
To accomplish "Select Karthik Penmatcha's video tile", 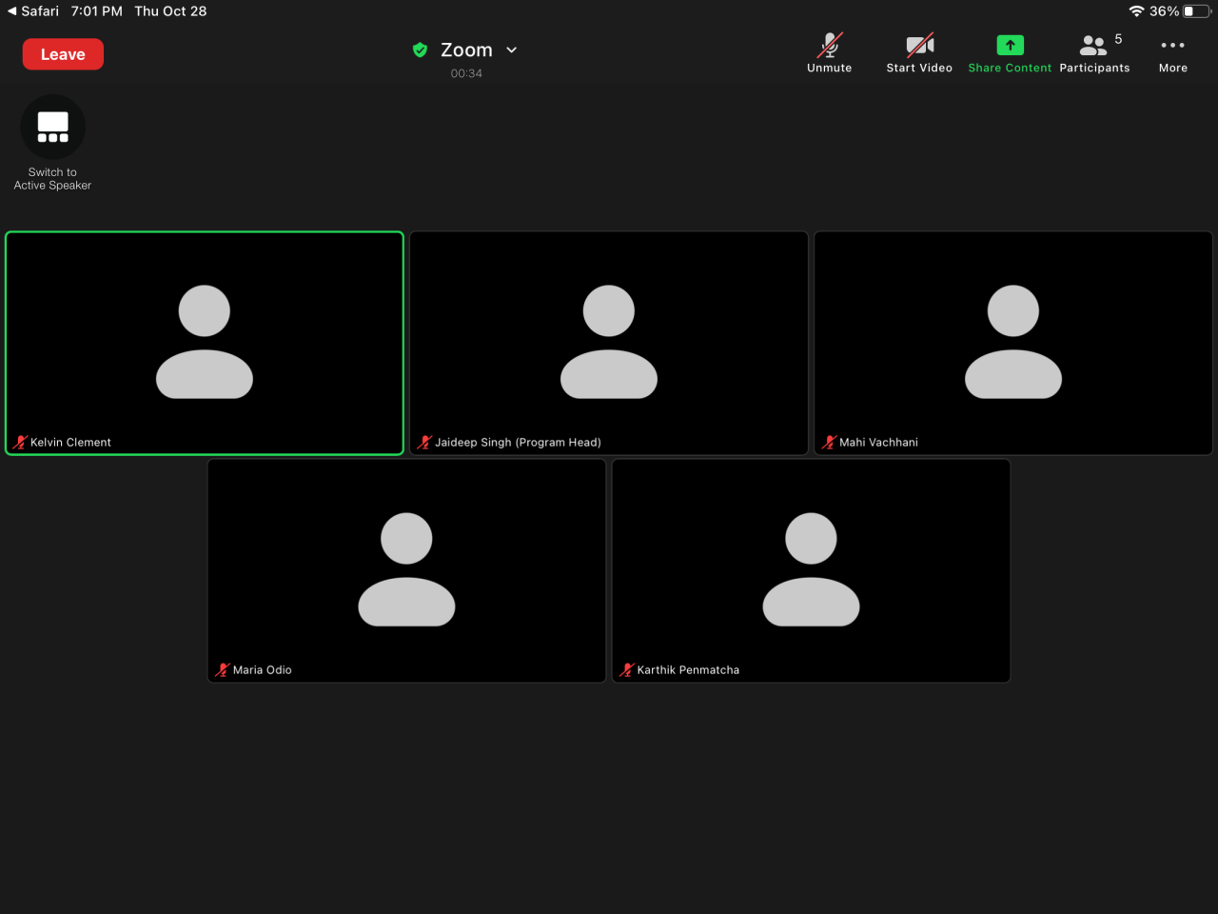I will point(811,570).
